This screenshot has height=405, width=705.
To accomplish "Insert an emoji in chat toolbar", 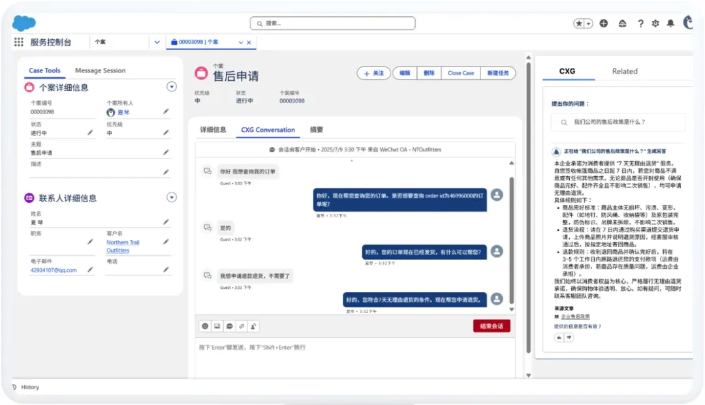I will (205, 326).
